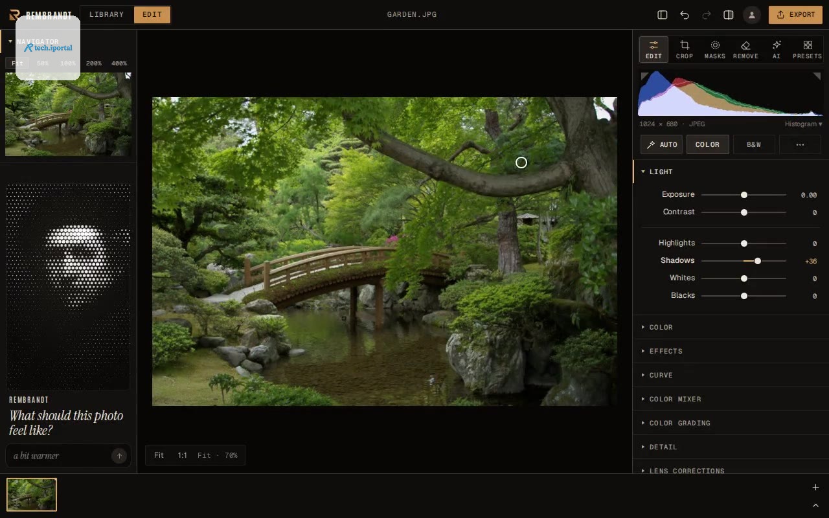Toggle shadow clipping triangle on histogram

point(644,76)
